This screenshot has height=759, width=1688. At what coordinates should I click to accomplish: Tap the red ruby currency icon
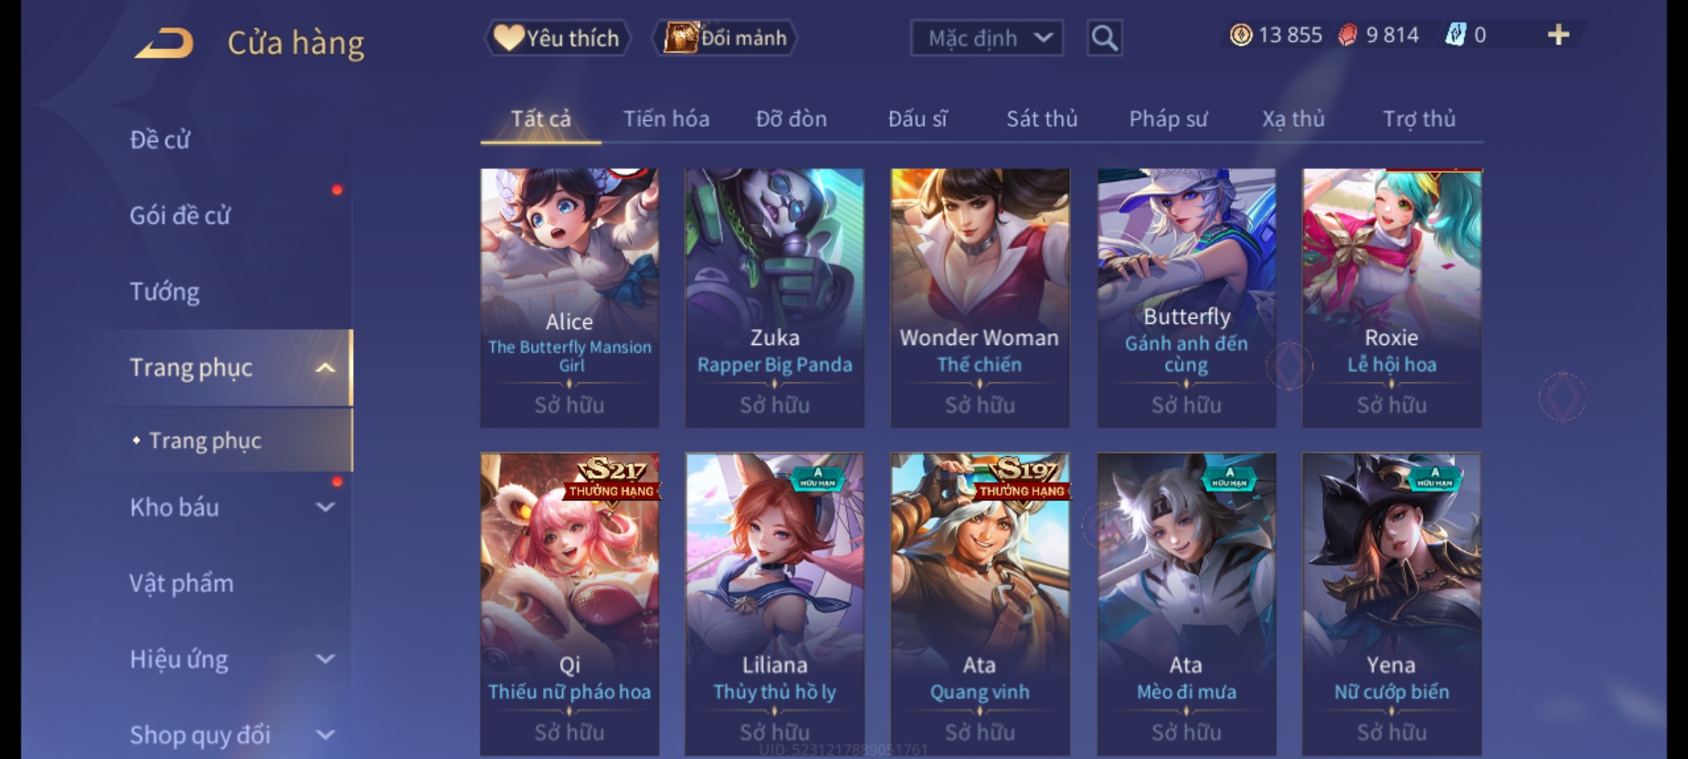point(1348,35)
